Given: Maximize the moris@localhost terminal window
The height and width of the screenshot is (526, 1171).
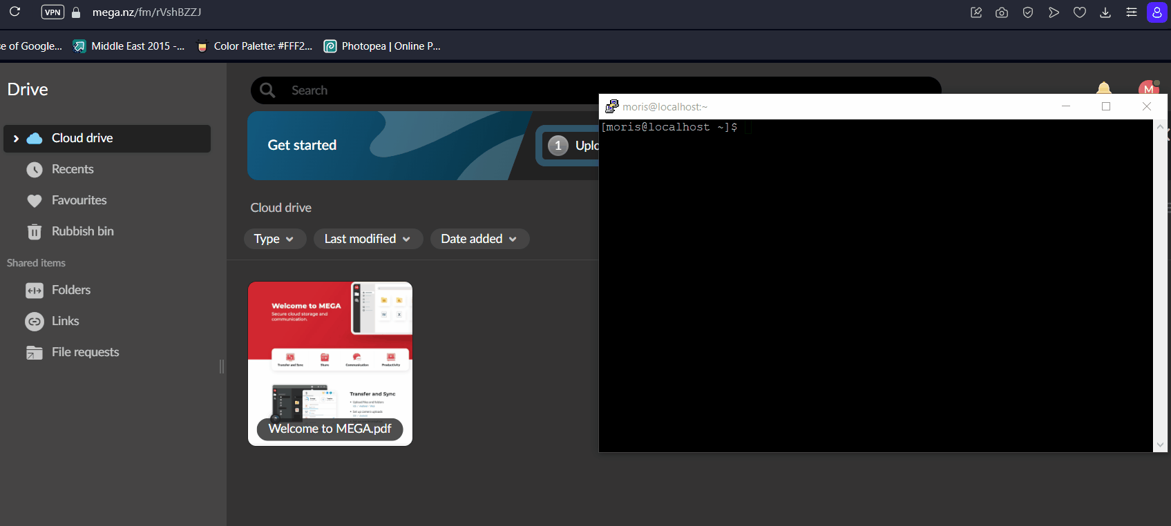Looking at the screenshot, I should coord(1106,106).
